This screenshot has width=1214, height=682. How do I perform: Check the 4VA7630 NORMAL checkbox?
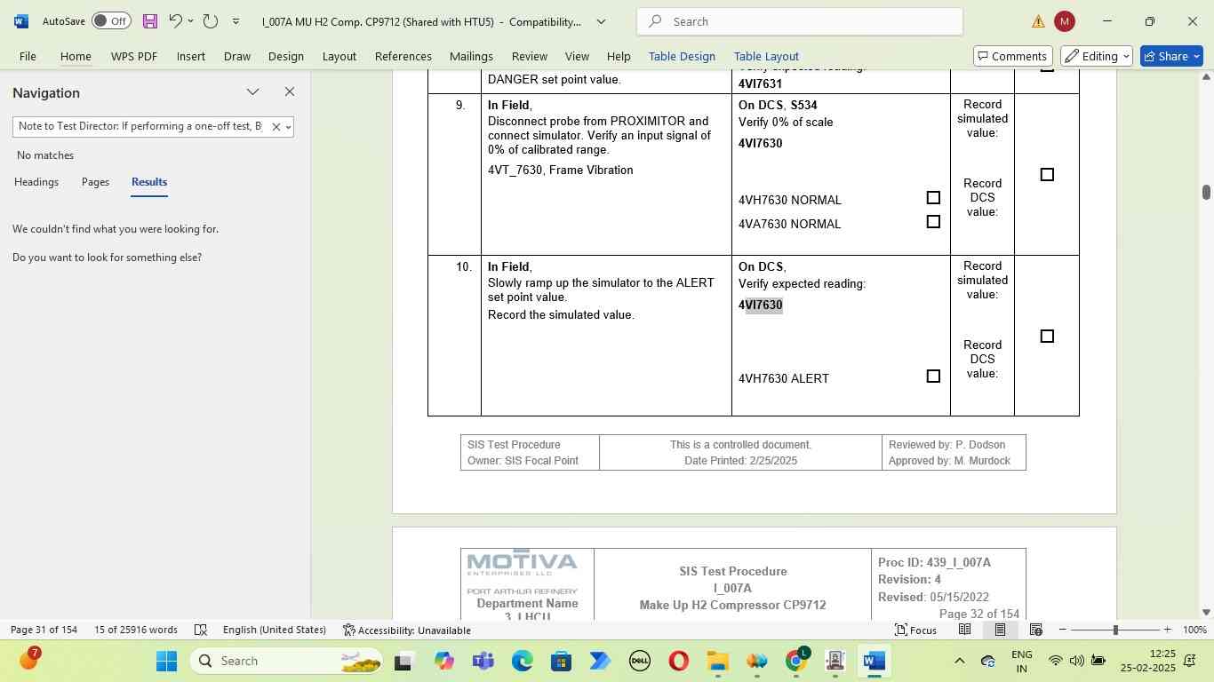933,222
